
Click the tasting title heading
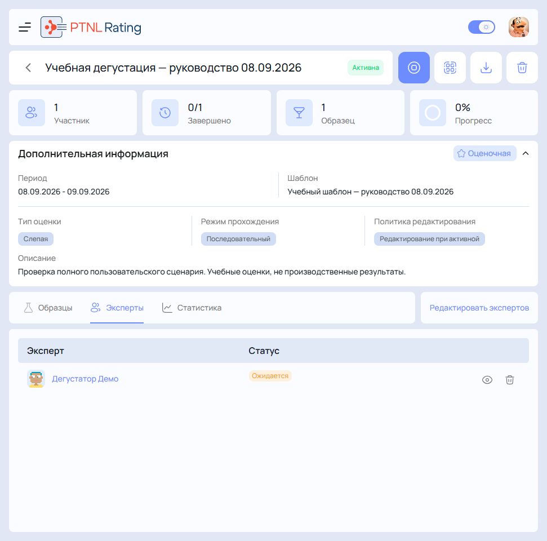click(174, 68)
